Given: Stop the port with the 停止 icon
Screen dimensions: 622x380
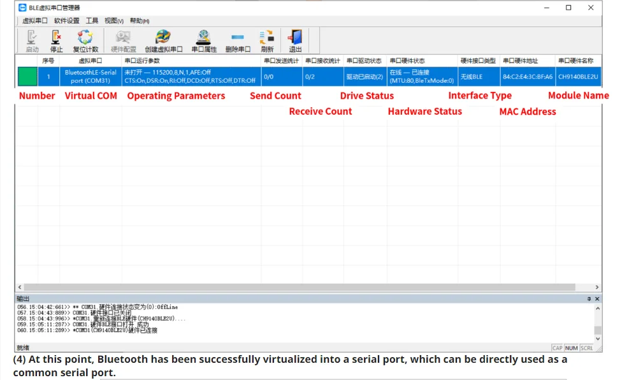Looking at the screenshot, I should pos(56,41).
